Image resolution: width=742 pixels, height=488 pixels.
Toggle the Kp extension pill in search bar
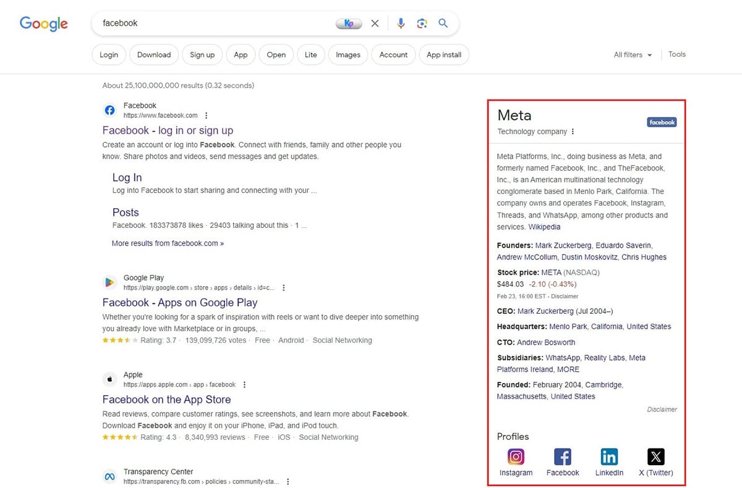(x=349, y=23)
